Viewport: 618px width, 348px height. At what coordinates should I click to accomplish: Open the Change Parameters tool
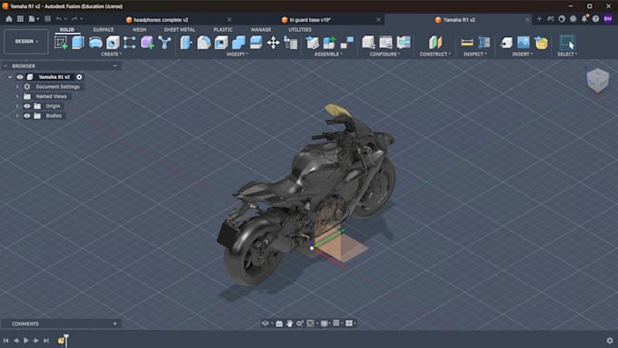coord(291,43)
